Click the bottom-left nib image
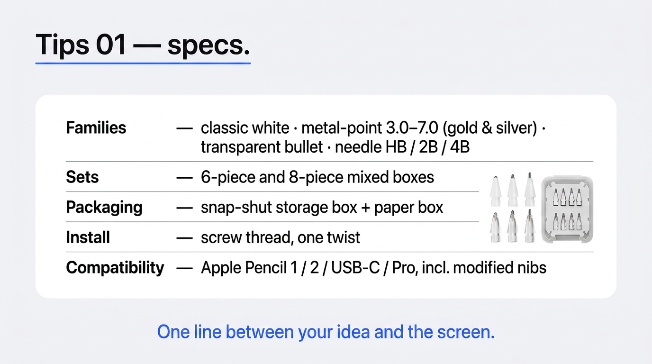 click(495, 227)
